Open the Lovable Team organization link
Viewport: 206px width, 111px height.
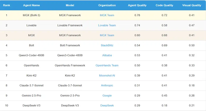[x=107, y=25]
